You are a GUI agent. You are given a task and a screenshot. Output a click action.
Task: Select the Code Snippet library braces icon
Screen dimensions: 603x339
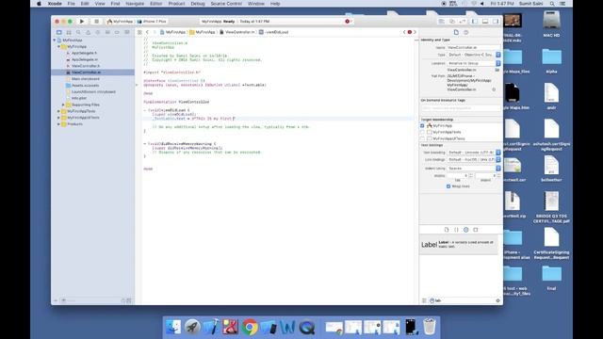point(456,230)
